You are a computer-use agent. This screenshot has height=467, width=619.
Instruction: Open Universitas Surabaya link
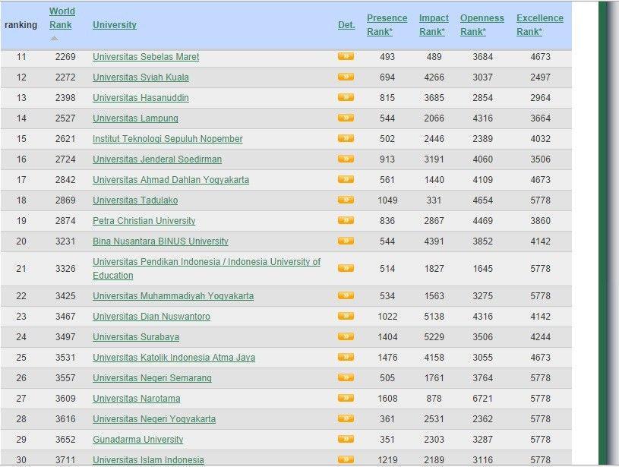pos(136,337)
